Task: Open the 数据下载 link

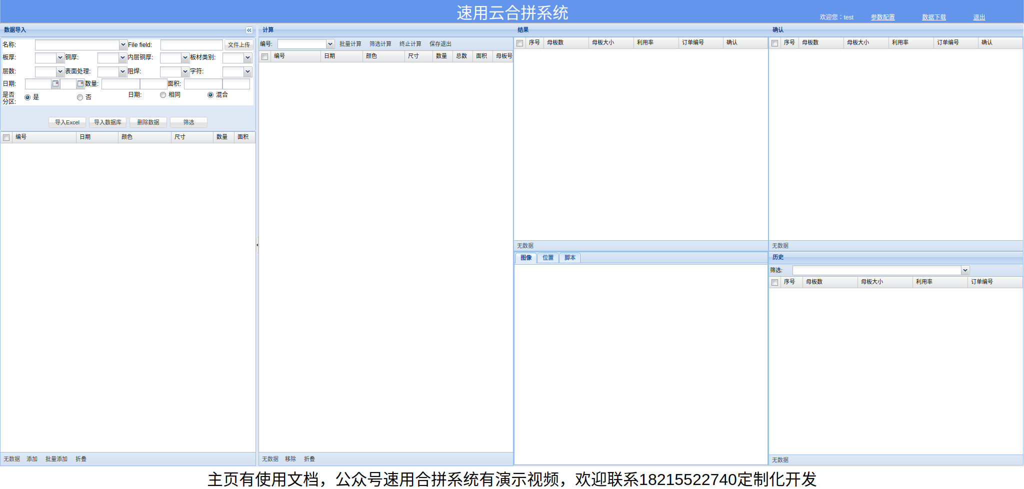Action: (934, 17)
